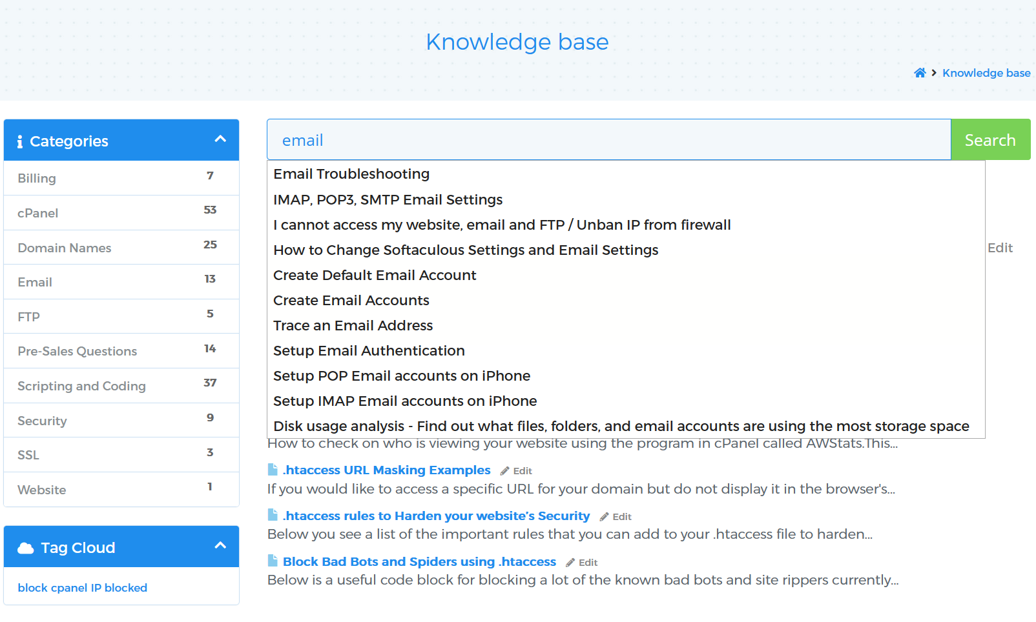Open the 'block cpanel IP blocked' tag

pyautogui.click(x=83, y=588)
